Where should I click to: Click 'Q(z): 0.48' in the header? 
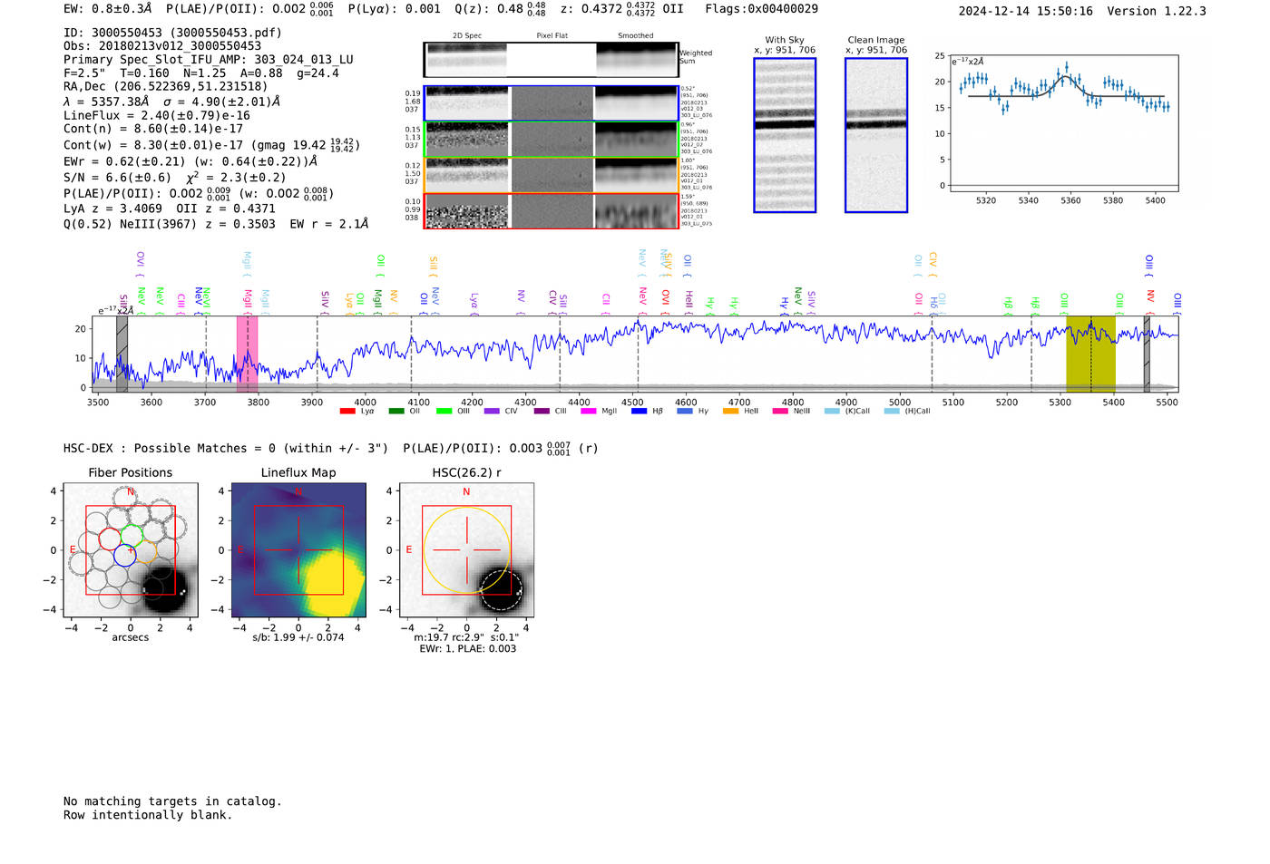point(501,9)
